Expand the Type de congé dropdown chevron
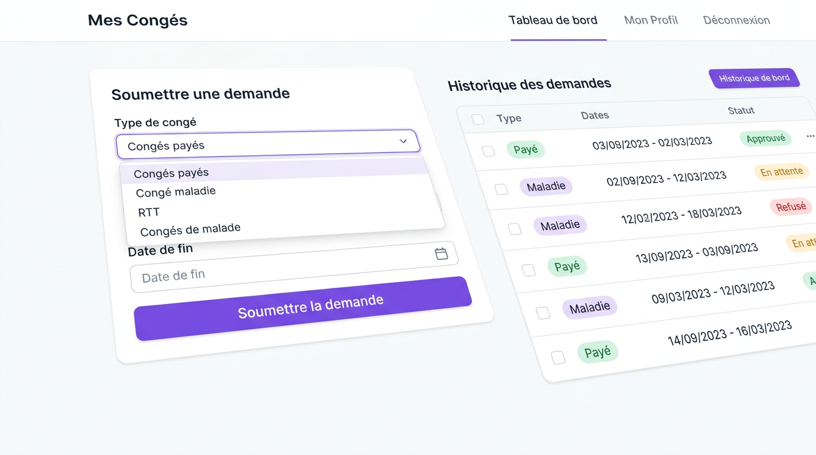The image size is (816, 455). (403, 141)
